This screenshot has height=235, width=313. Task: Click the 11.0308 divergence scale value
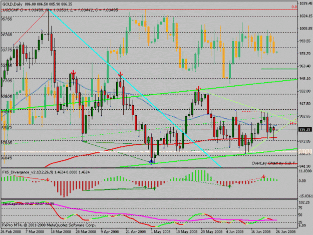coord(305,171)
